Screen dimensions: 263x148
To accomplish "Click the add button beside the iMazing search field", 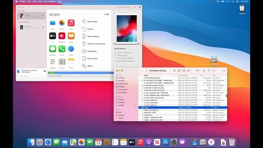I will (x=18, y=76).
